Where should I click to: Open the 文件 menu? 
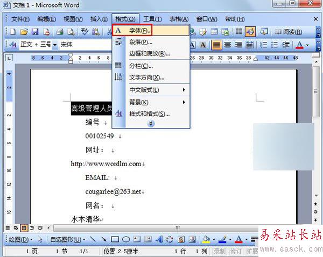click(x=20, y=19)
